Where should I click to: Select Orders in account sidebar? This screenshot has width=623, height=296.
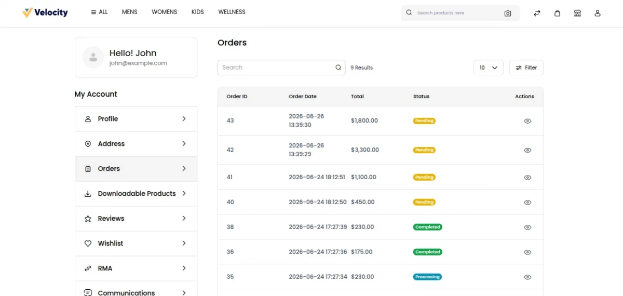[136, 169]
